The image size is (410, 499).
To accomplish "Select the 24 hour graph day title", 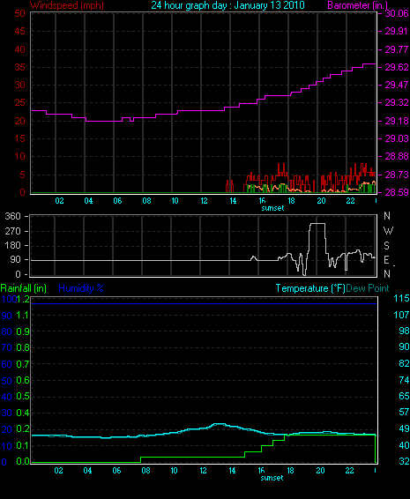I will [227, 5].
